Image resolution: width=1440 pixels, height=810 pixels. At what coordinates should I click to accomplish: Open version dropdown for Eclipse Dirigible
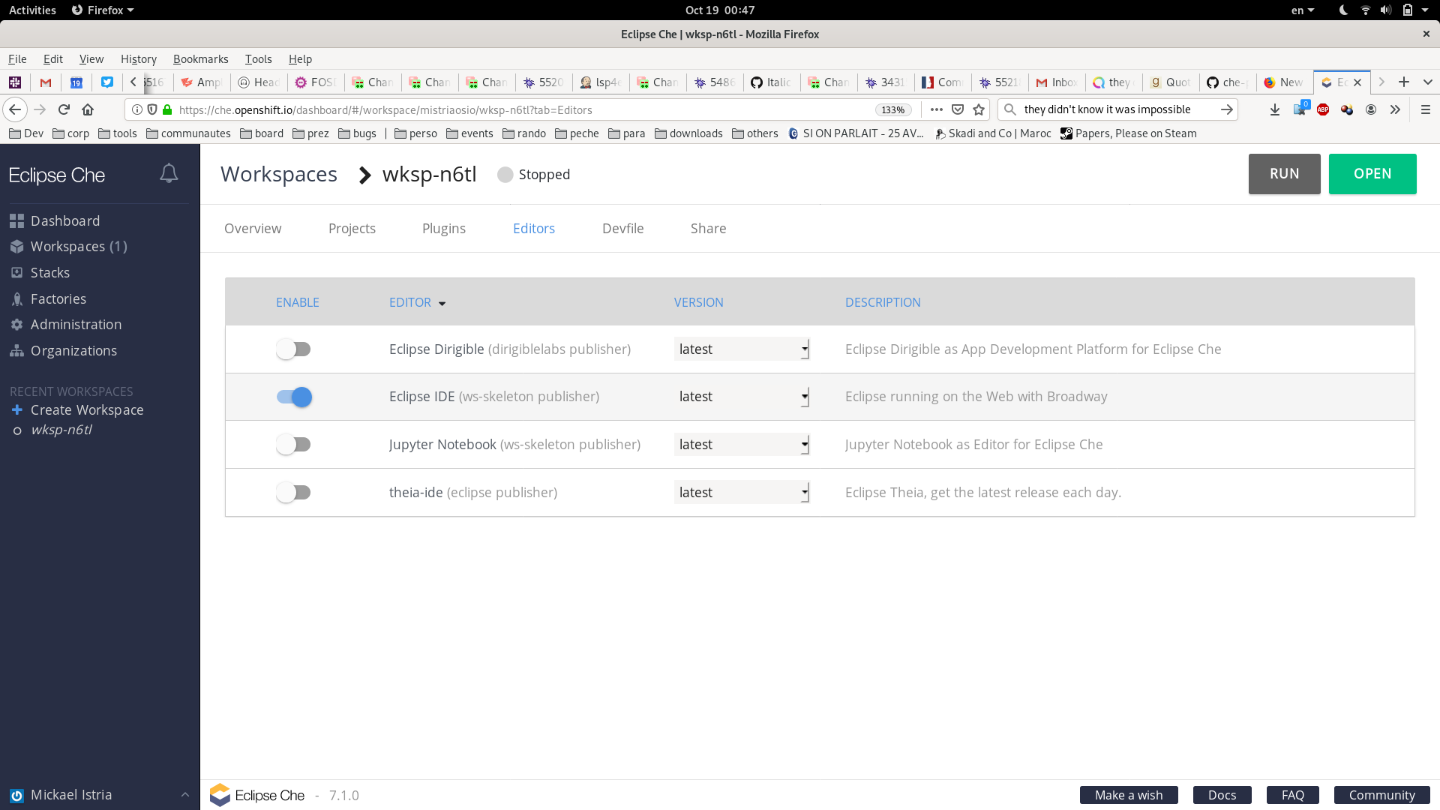[742, 349]
